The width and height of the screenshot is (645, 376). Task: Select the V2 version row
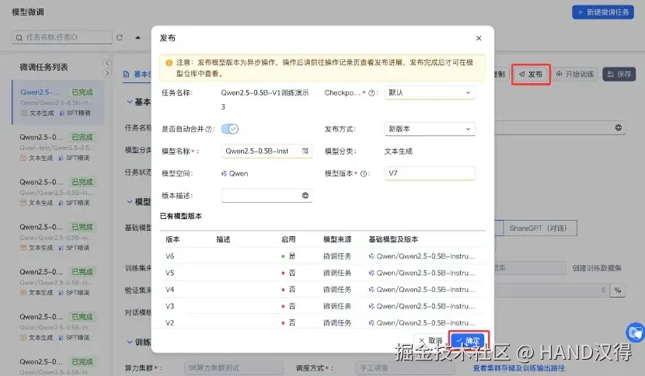[322, 322]
